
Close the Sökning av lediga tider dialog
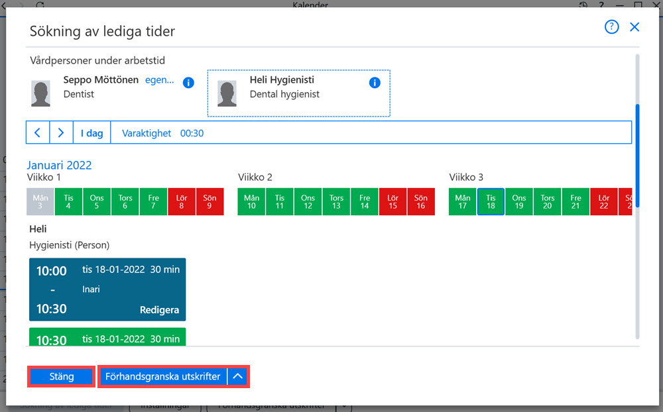pyautogui.click(x=634, y=27)
